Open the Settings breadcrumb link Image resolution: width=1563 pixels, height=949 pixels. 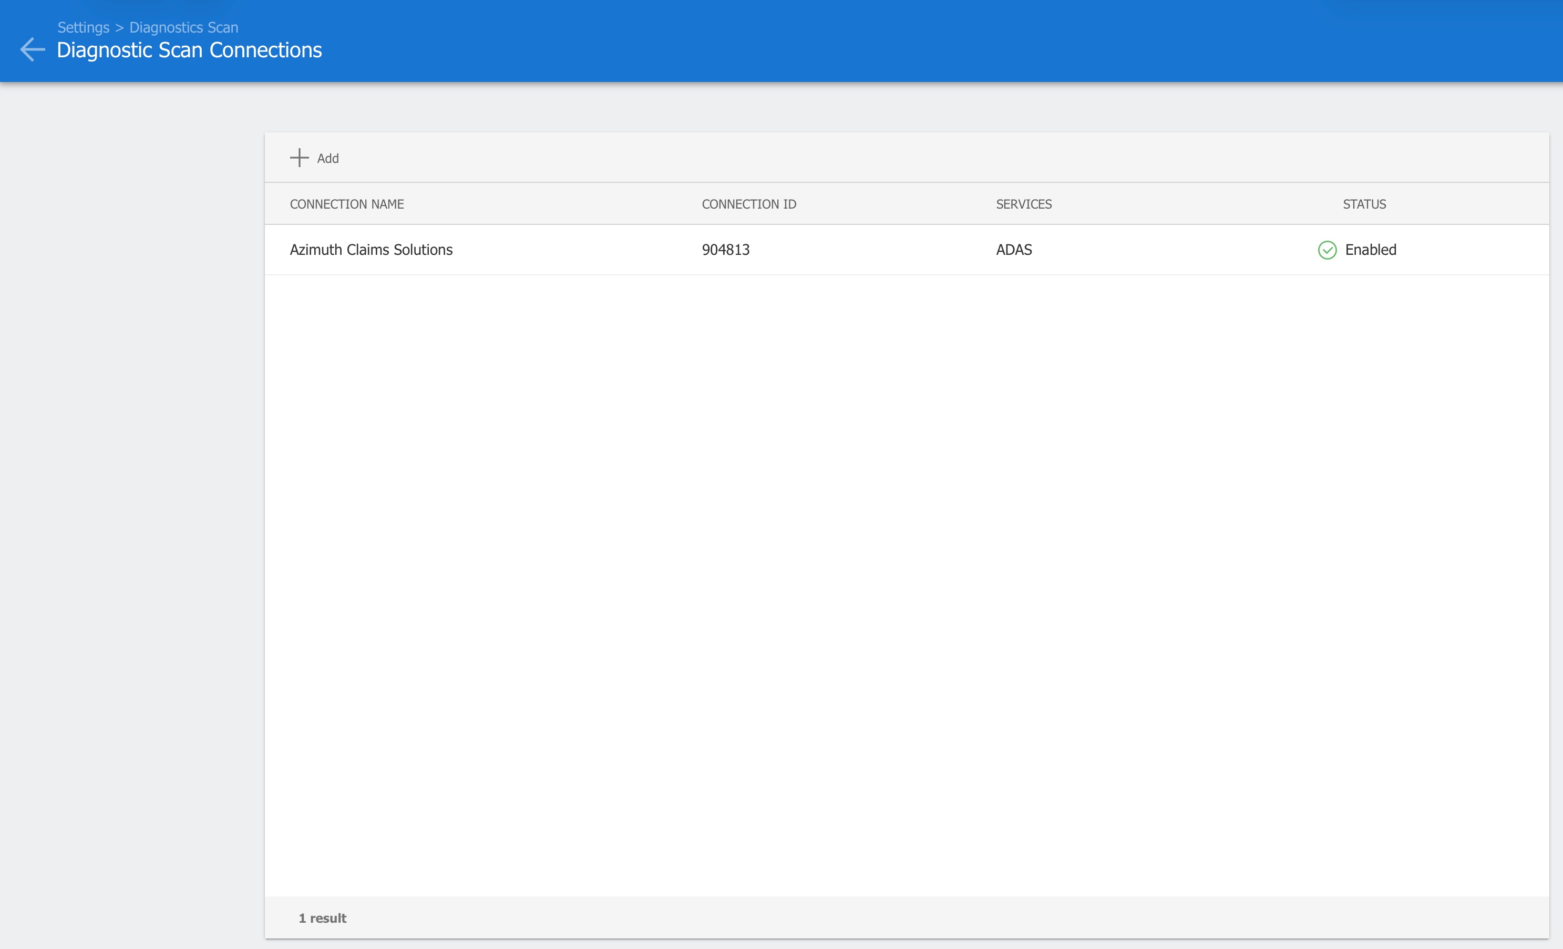point(84,27)
